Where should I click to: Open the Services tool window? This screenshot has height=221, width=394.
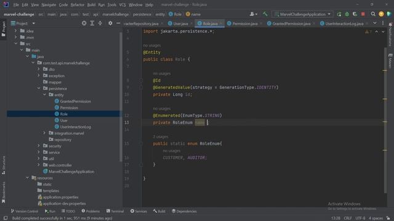point(139,211)
